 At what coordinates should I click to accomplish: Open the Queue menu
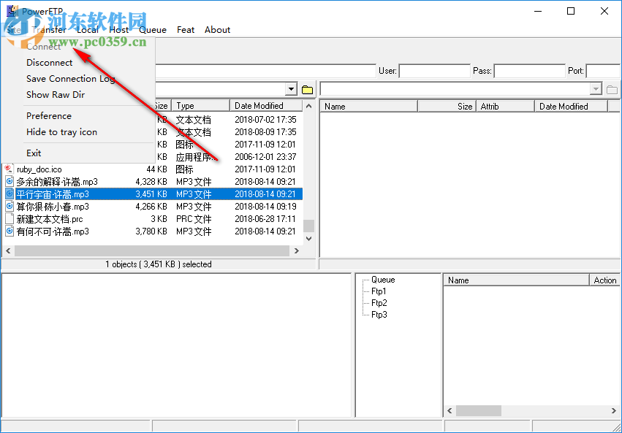(153, 29)
